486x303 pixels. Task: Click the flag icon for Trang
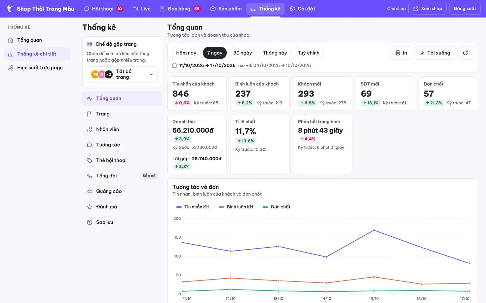(89, 114)
